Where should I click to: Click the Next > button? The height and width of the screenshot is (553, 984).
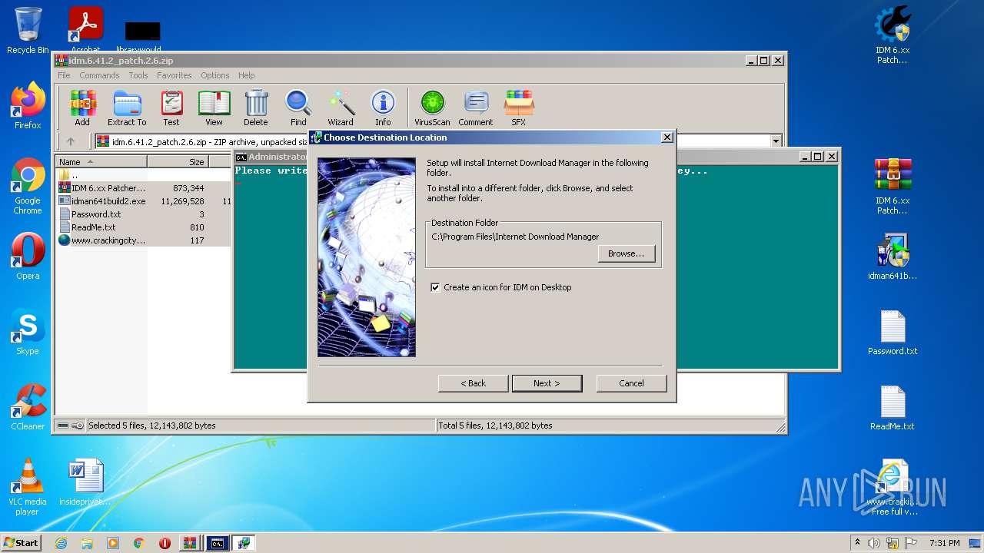pos(547,383)
